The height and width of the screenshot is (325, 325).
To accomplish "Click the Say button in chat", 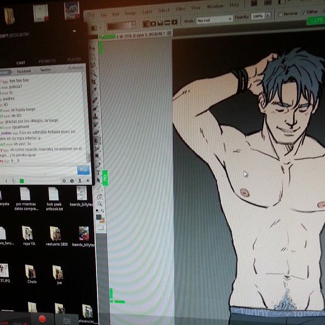I will click(83, 170).
